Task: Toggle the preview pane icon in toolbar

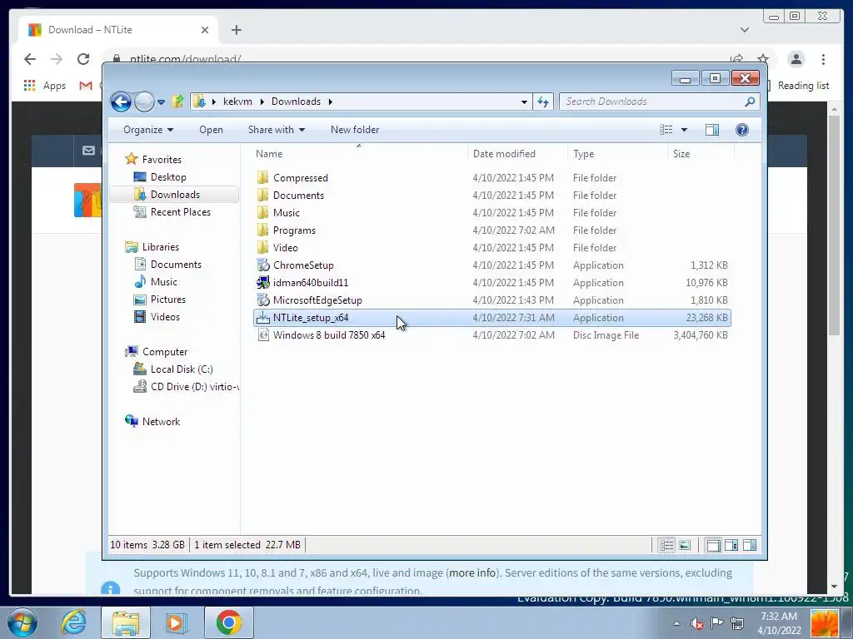Action: coord(712,130)
